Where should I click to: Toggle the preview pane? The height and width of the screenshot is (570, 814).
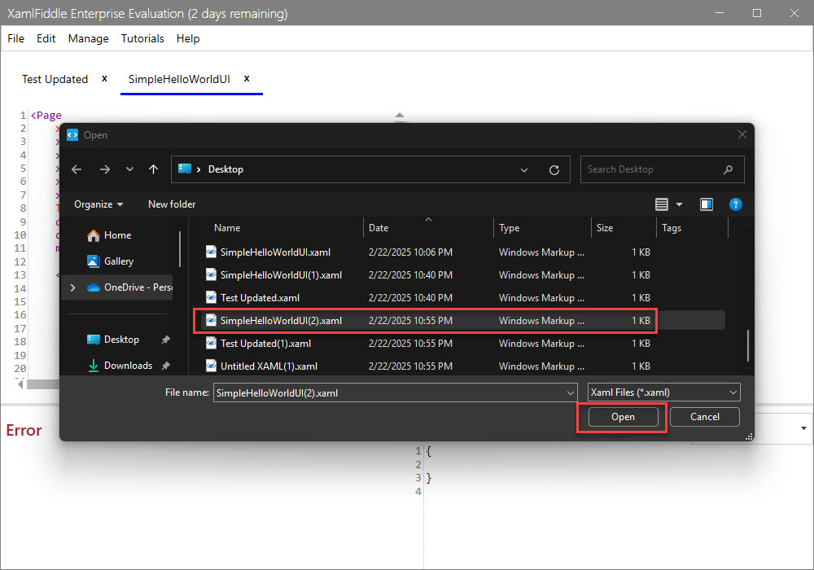pos(707,204)
